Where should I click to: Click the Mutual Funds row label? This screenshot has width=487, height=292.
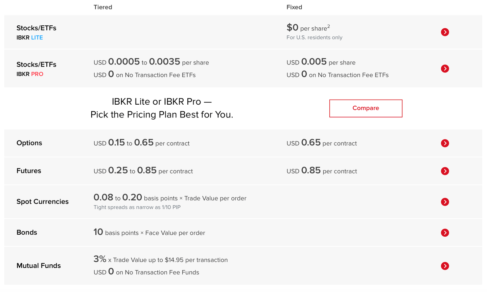tap(39, 266)
